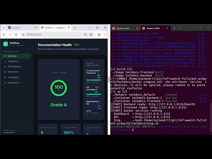Click the Grade A text
This screenshot has width=212, height=159.
coord(59,105)
